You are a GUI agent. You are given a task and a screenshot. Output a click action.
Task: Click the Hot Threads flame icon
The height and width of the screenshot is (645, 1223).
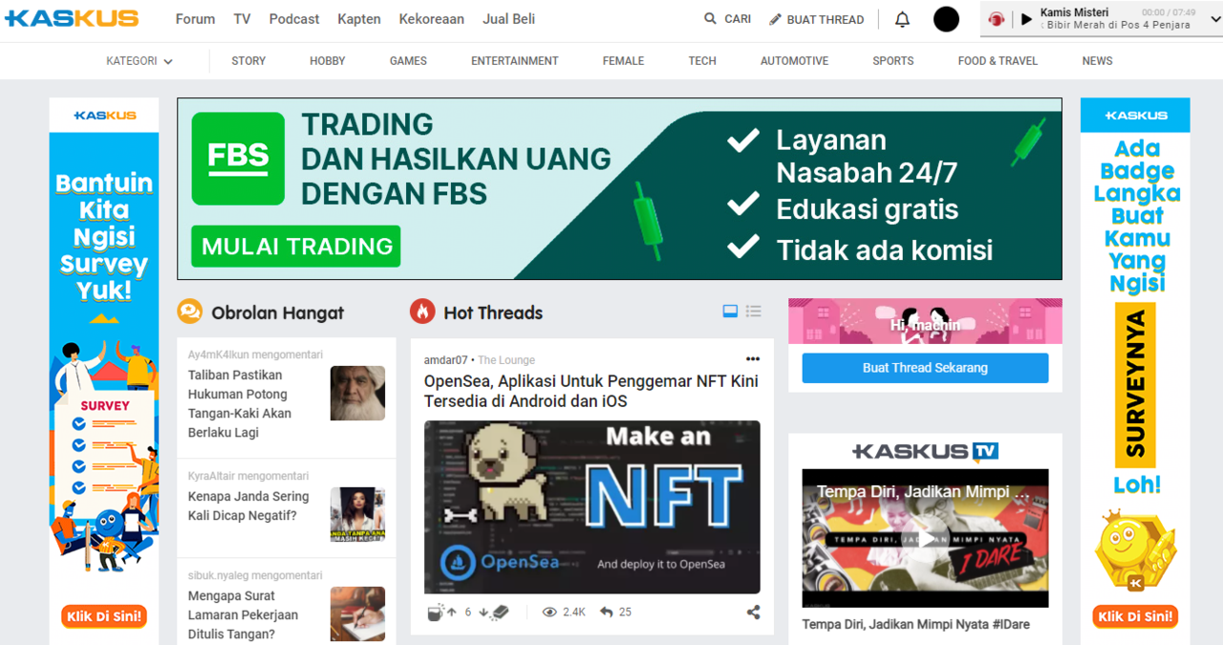point(422,312)
